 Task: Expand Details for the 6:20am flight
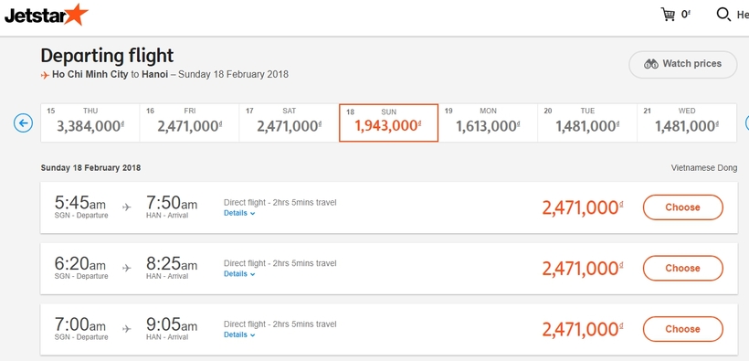(x=239, y=274)
